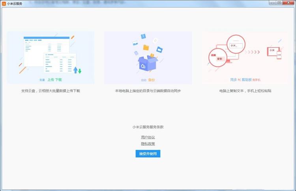
Task: Maximize the 小米云服务 window
Action: tap(279, 3)
